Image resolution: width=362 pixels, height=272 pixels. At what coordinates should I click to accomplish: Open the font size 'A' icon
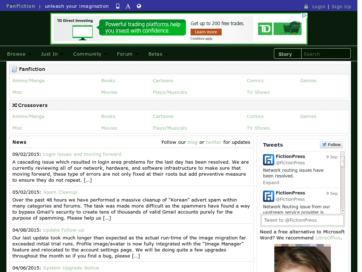tap(128, 6)
